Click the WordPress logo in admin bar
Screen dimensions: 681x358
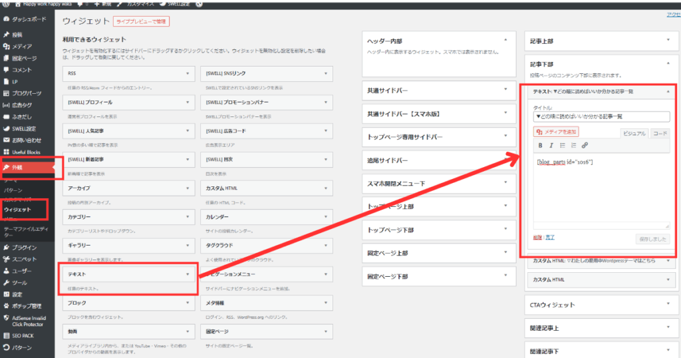click(x=5, y=4)
